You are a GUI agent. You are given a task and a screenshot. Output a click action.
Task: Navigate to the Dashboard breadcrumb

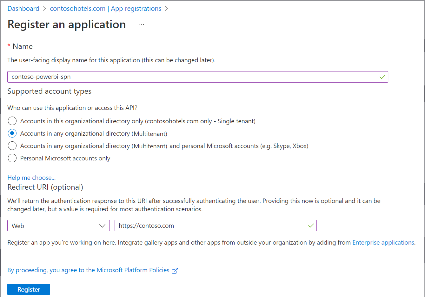coord(23,9)
